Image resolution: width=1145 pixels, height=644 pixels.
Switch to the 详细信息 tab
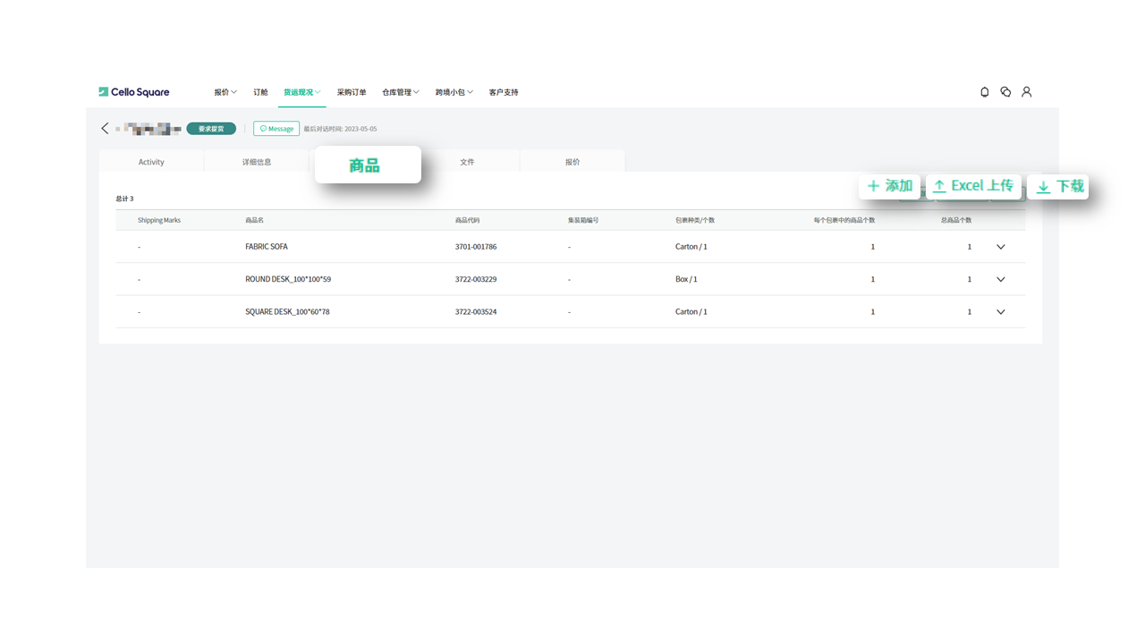(x=257, y=162)
